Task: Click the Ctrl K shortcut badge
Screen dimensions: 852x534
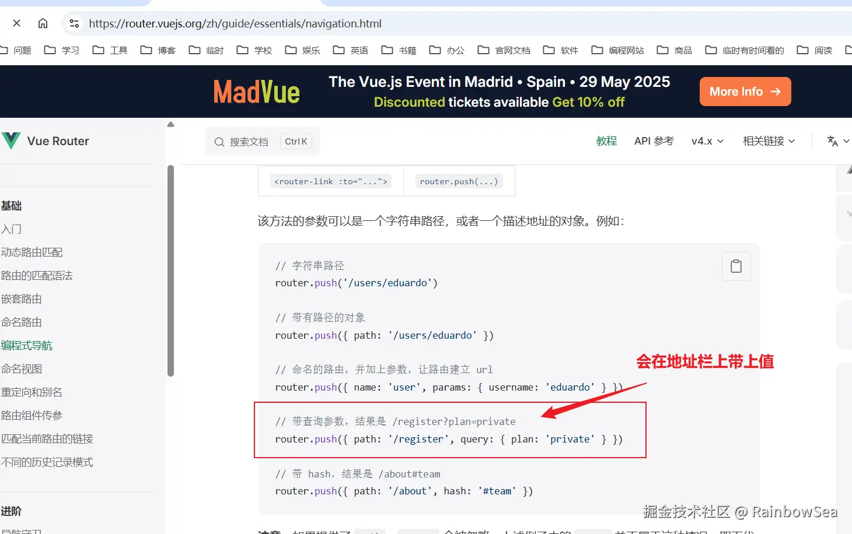Action: tap(296, 142)
